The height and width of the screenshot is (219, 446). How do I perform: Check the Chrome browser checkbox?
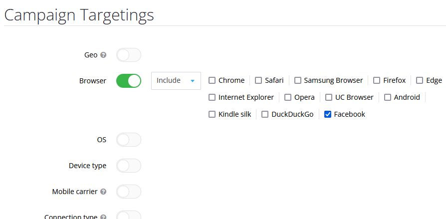(x=212, y=80)
